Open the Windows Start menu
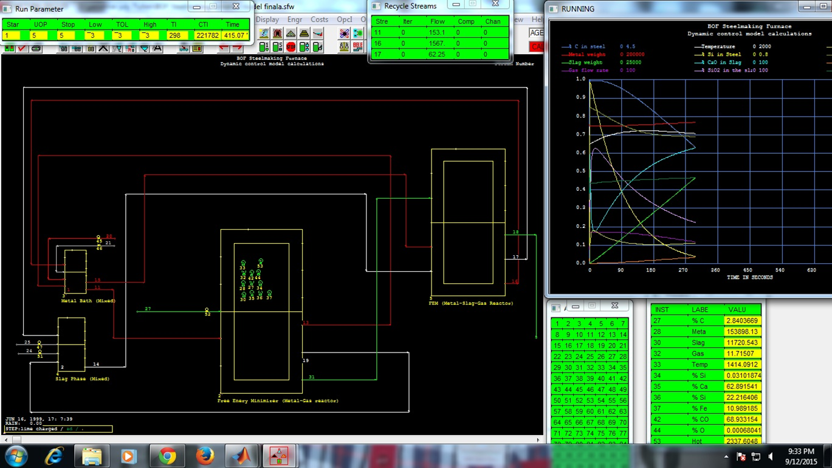The image size is (832, 468). click(16, 456)
